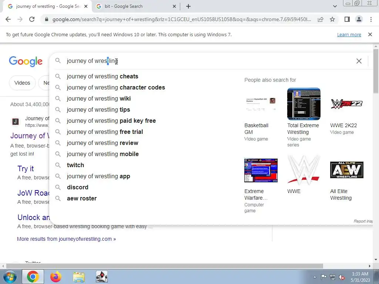This screenshot has width=379, height=284.
Task: Click the vertical scrollbar thumb
Action: click(x=376, y=71)
